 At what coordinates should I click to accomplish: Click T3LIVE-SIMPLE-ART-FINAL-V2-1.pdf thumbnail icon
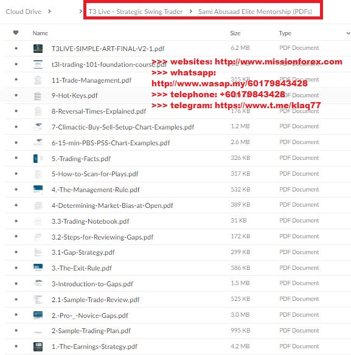[x=38, y=49]
